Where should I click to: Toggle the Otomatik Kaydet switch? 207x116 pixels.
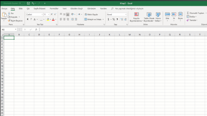click(22, 3)
